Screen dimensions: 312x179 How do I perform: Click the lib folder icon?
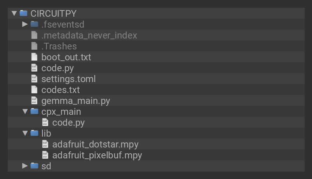(x=34, y=133)
